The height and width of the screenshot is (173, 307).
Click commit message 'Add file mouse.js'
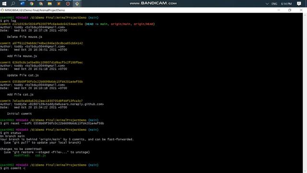point(22,56)
